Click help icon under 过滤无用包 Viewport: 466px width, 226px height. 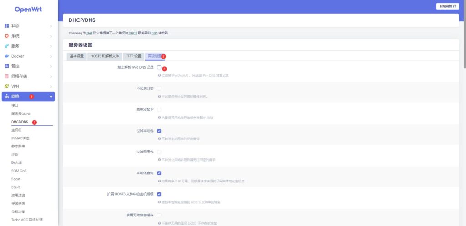tap(159, 160)
